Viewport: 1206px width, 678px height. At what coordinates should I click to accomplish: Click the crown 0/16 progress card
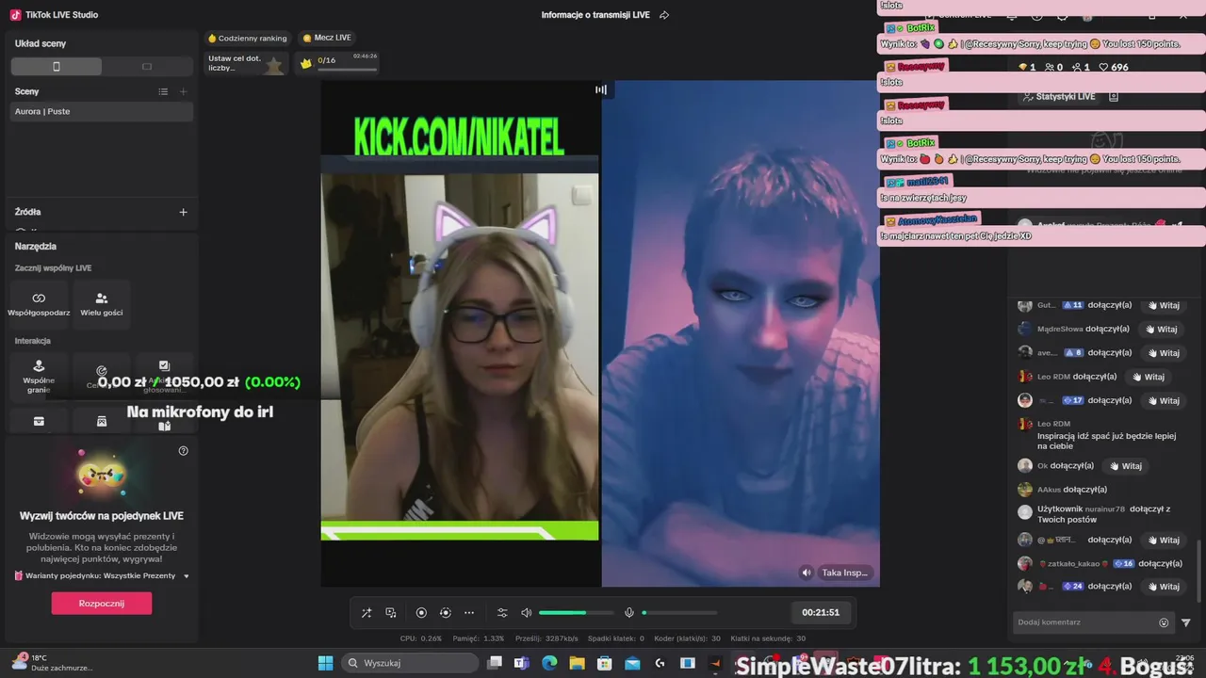338,63
